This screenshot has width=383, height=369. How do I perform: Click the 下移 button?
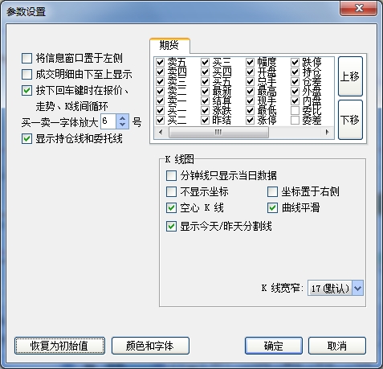350,120
